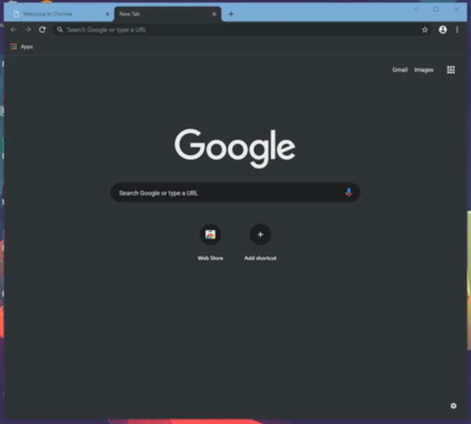Open the Web Store shortcut

pos(210,242)
